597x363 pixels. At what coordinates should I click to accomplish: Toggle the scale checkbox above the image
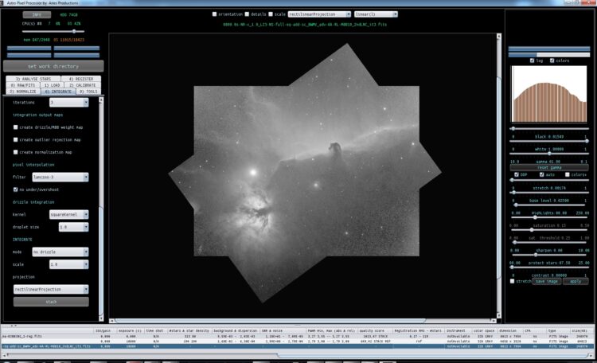271,14
